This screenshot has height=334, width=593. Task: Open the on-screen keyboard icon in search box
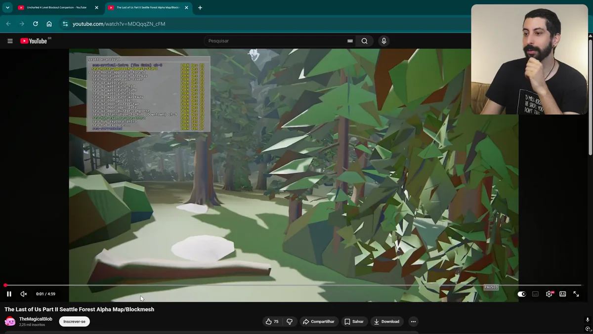click(x=350, y=41)
